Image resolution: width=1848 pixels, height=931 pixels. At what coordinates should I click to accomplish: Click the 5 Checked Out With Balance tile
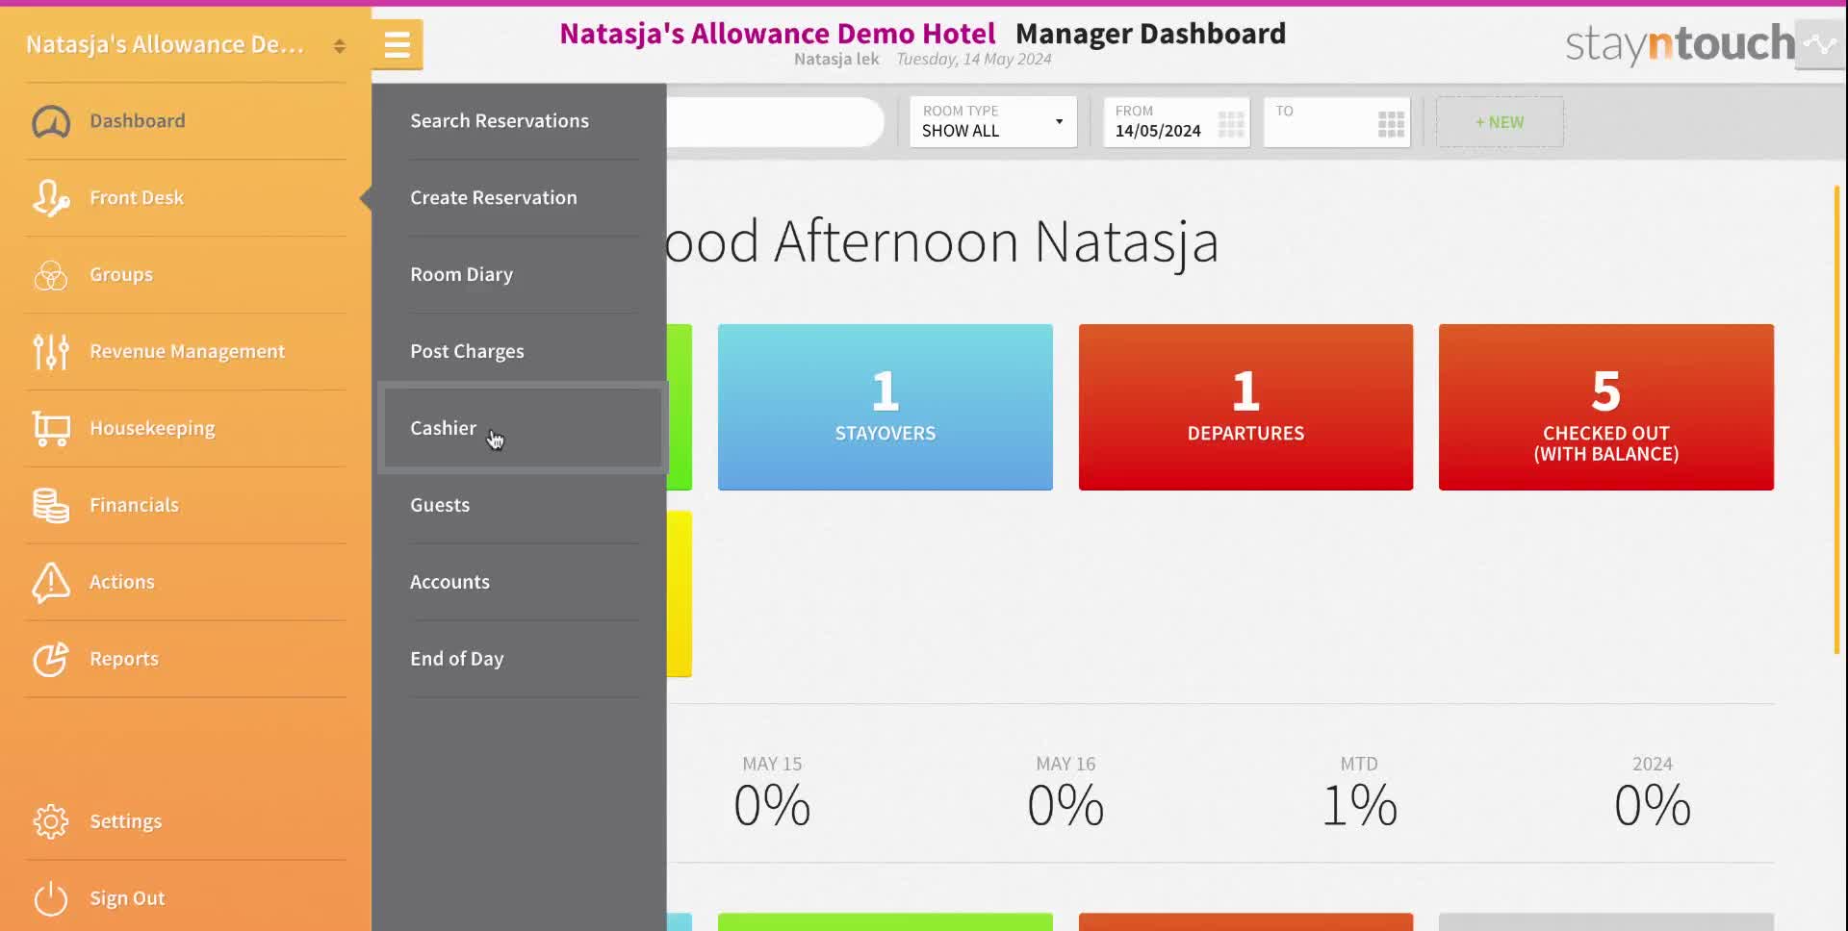(x=1606, y=407)
